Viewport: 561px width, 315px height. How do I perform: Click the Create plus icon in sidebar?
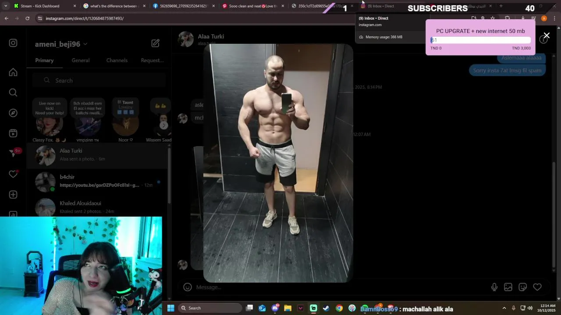(13, 194)
